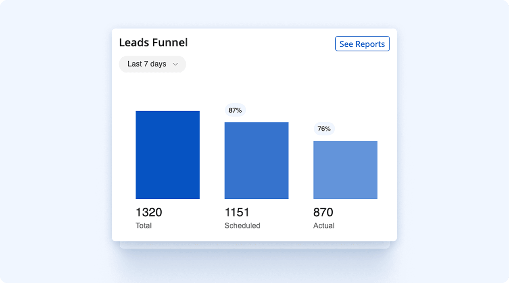This screenshot has height=283, width=509.
Task: Click the Scheduled label under the chart
Action: 242,226
